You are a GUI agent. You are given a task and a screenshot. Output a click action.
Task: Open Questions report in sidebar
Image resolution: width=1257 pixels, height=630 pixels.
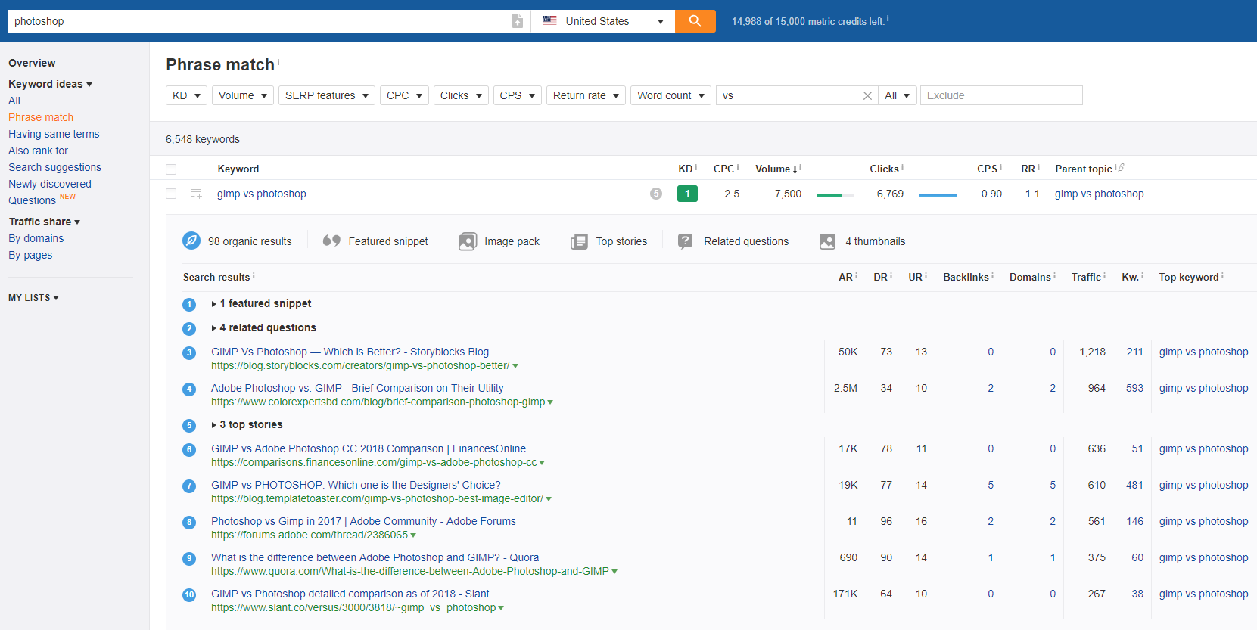click(x=32, y=200)
